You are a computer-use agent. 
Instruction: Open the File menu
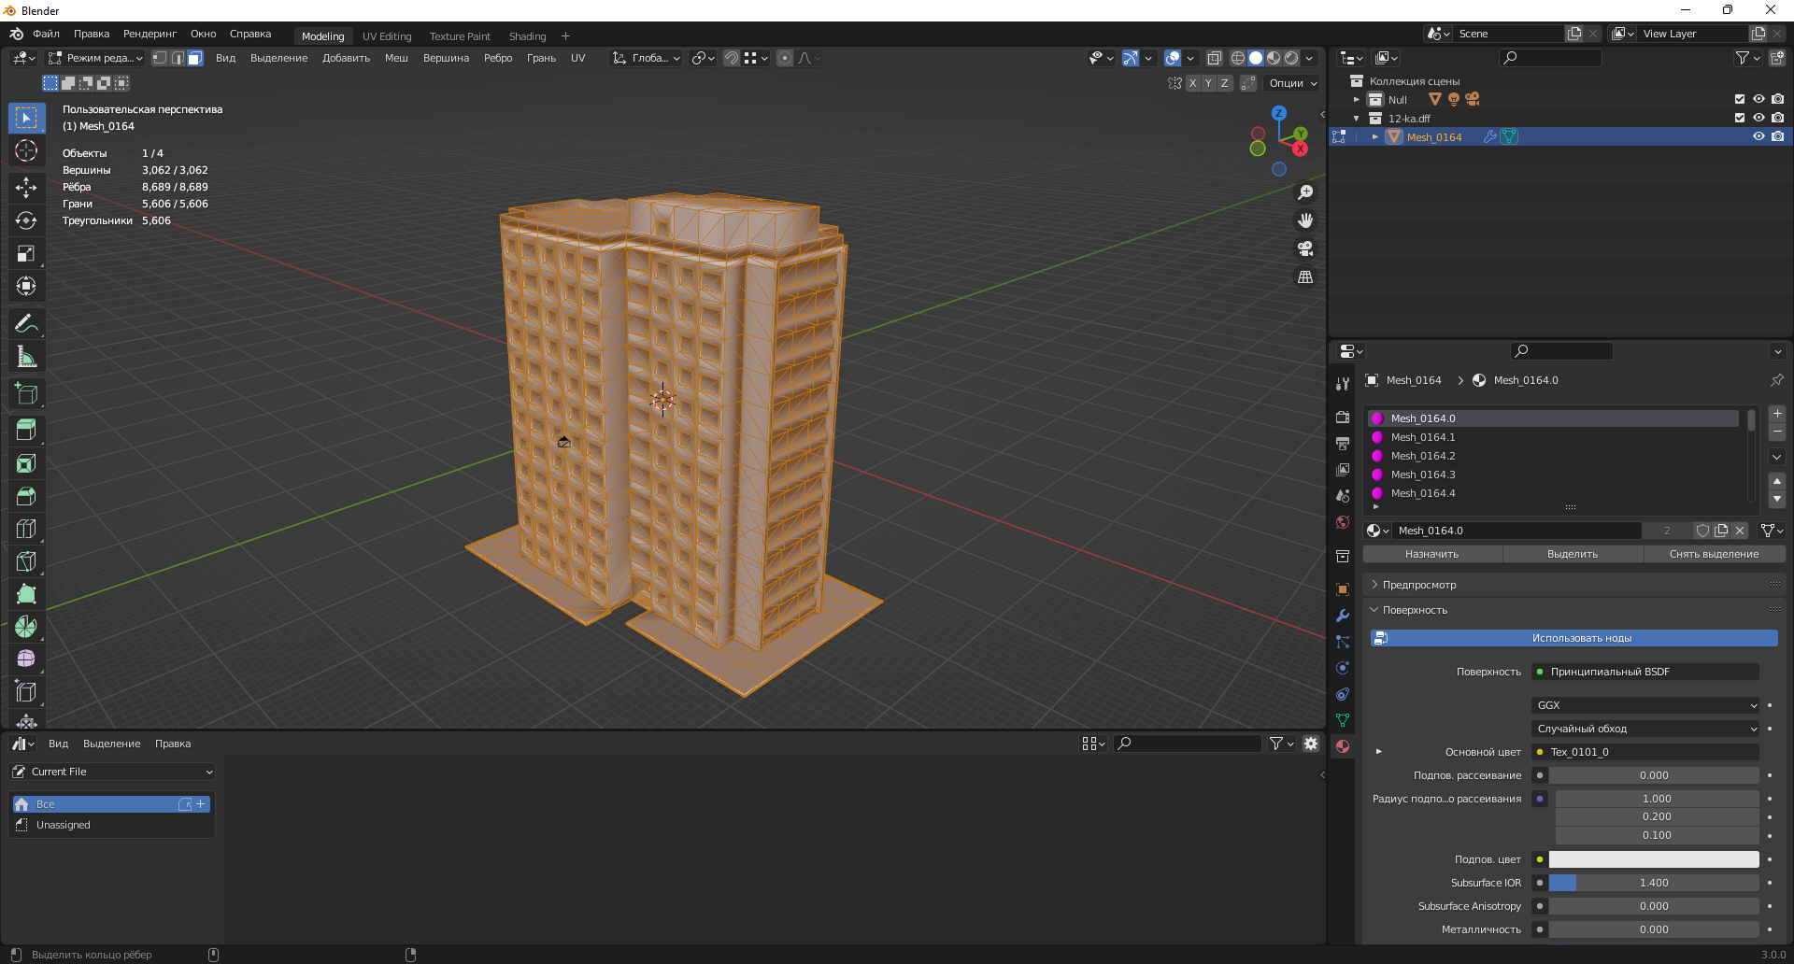(46, 34)
